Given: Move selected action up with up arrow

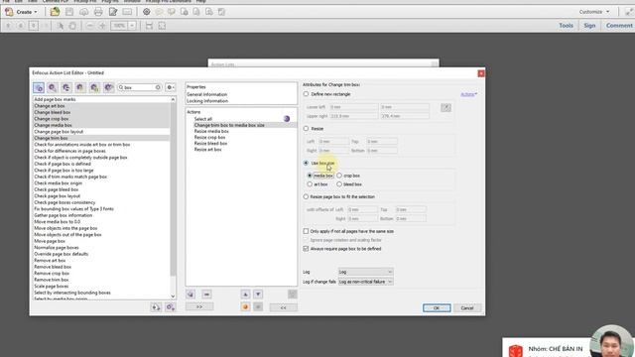Looking at the screenshot, I should [245, 295].
